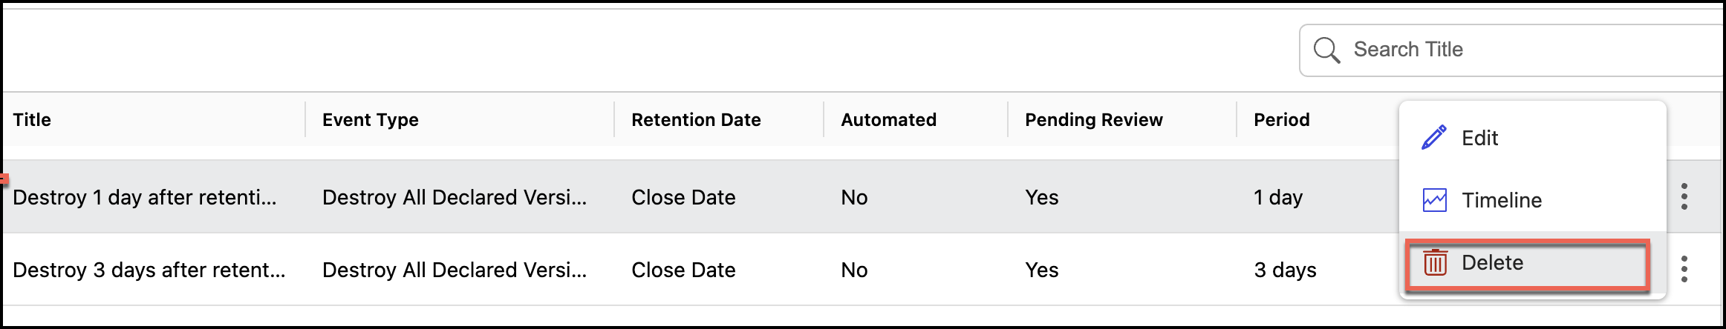
Task: Choose Timeline in the context menu
Action: (1501, 201)
